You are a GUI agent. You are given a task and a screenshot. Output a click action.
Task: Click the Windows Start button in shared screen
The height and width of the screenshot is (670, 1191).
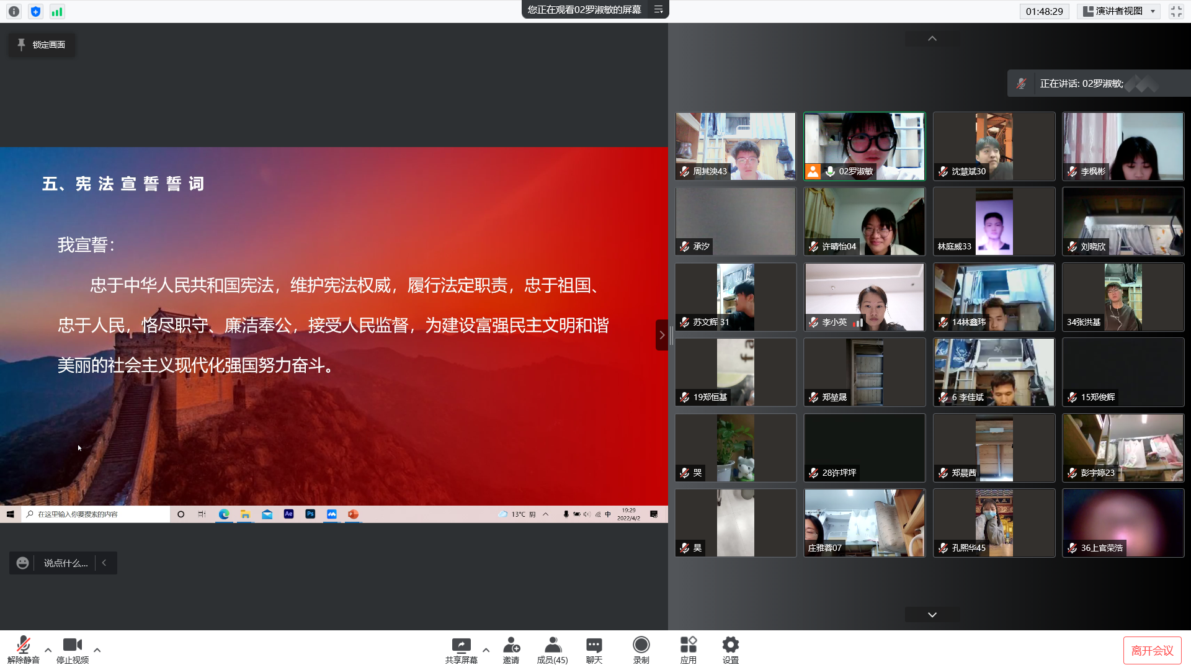click(x=11, y=514)
